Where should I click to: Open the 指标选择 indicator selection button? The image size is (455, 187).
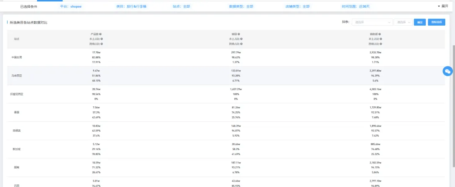click(436, 22)
